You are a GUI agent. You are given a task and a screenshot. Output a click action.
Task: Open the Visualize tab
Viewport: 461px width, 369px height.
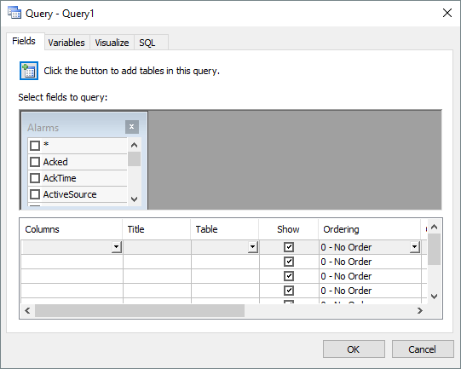click(112, 43)
